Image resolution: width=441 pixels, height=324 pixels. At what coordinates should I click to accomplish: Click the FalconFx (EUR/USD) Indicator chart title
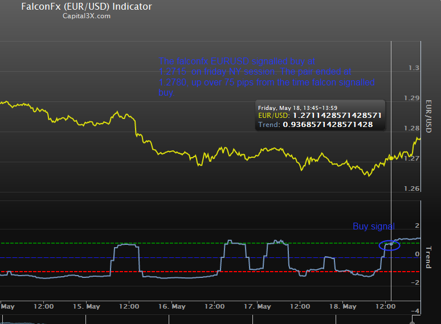pos(86,7)
